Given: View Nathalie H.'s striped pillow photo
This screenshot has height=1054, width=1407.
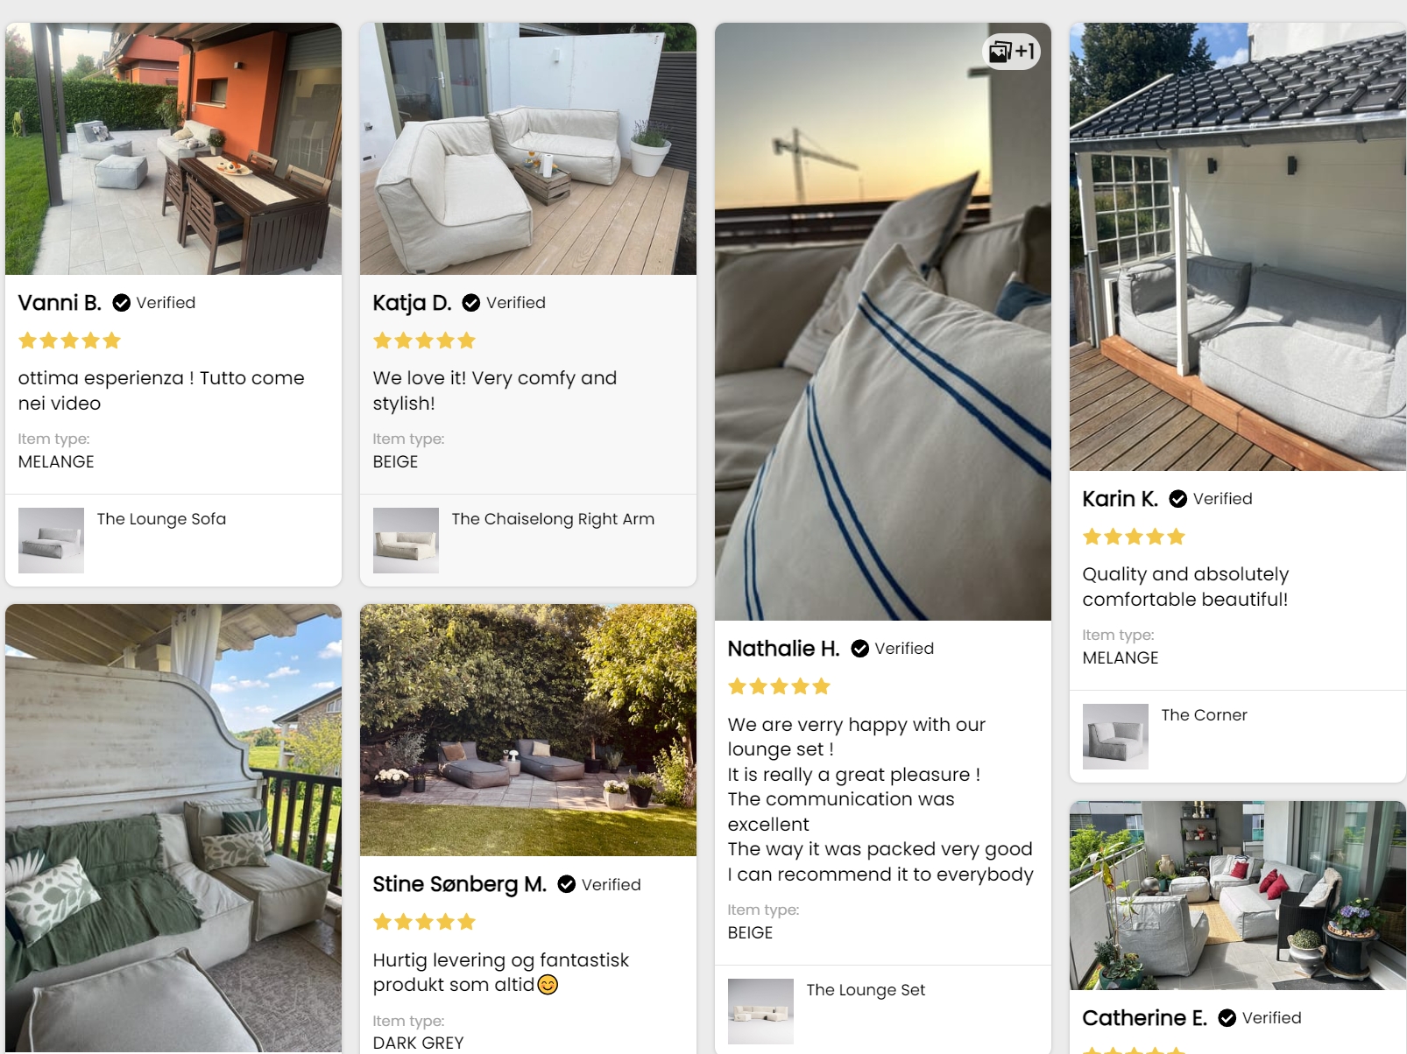Looking at the screenshot, I should (883, 321).
